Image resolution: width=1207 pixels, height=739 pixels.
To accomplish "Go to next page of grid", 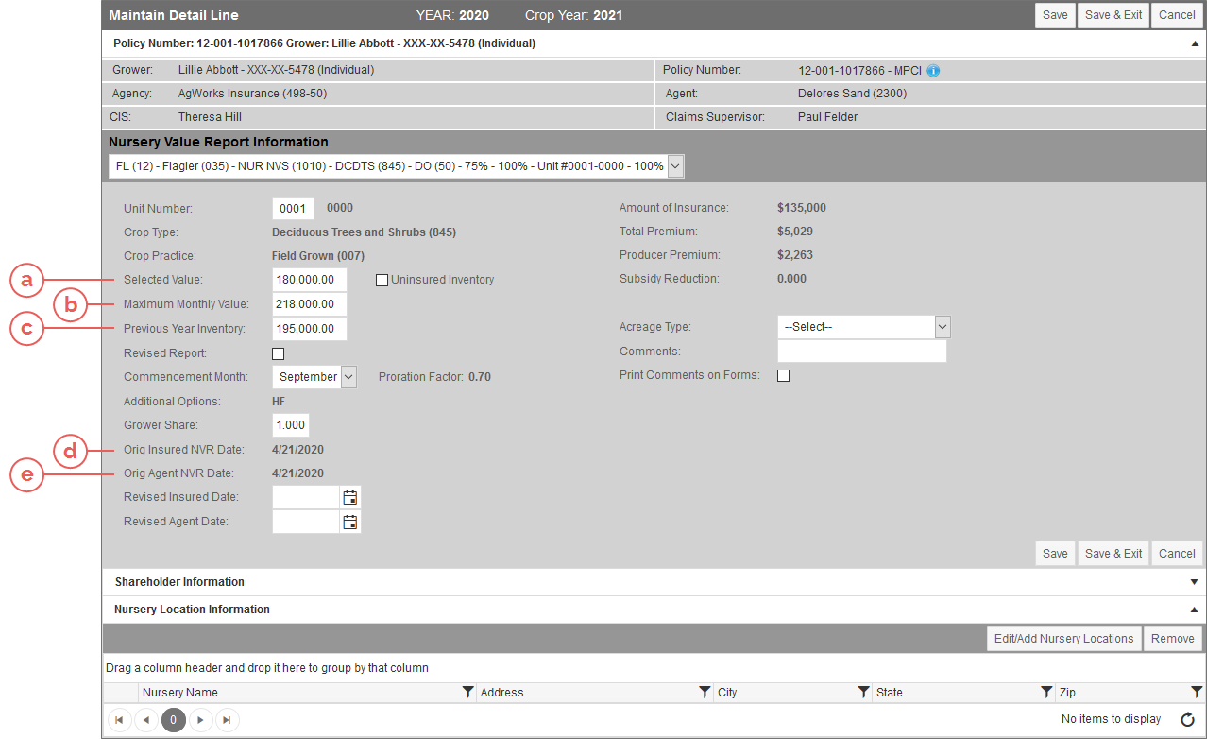I will coord(200,720).
